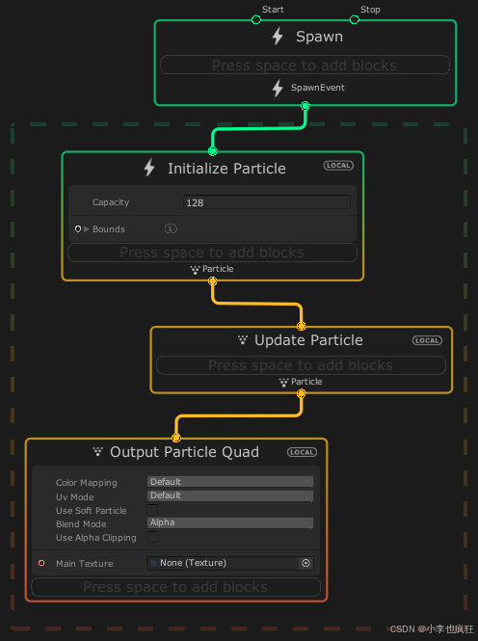Click the SpawnEvent output port under Spawn
The width and height of the screenshot is (478, 641).
(x=305, y=106)
